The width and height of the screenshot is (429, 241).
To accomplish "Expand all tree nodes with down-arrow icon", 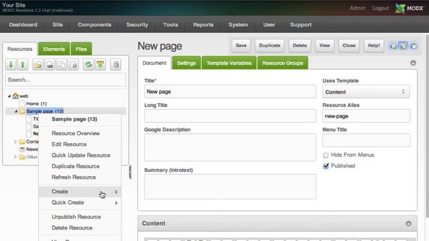I will click(x=11, y=65).
